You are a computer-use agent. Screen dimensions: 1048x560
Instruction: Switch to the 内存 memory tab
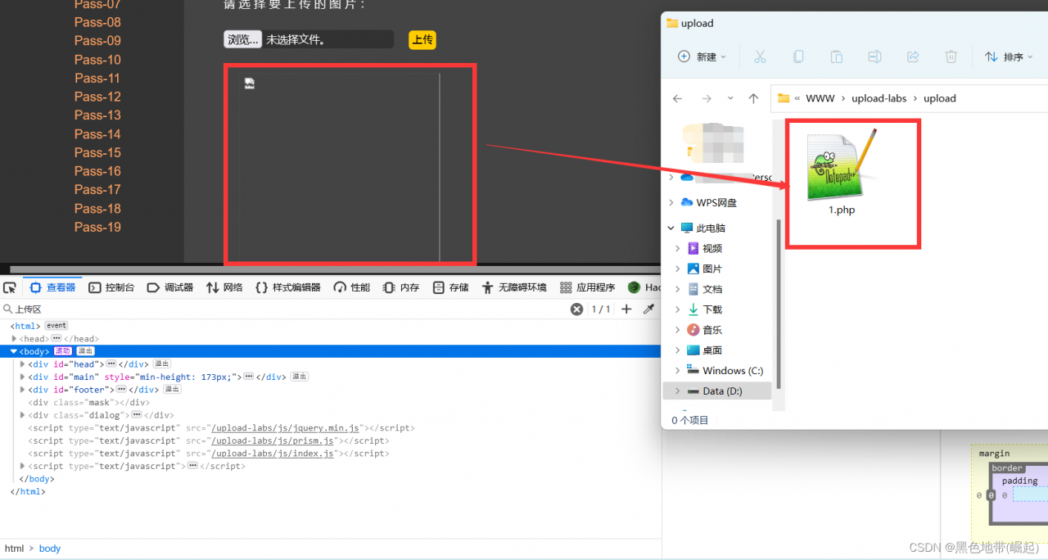click(401, 287)
